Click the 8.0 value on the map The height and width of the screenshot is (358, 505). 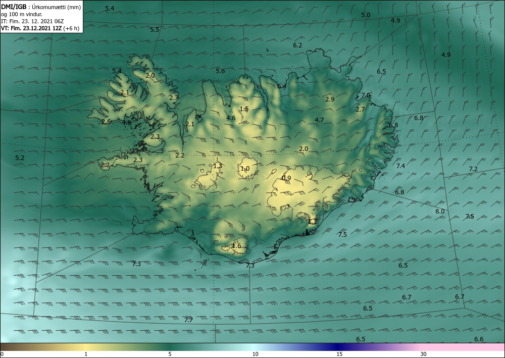tap(440, 212)
